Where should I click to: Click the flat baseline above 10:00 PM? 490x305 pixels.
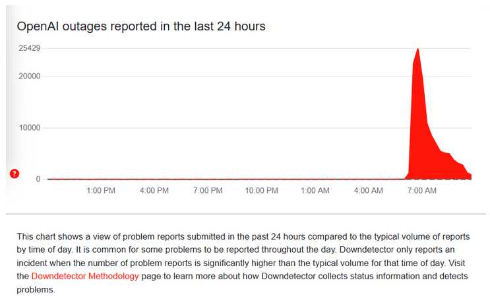coord(262,180)
